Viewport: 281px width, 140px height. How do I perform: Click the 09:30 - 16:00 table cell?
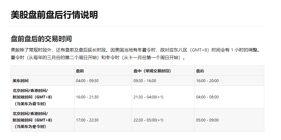point(145,81)
